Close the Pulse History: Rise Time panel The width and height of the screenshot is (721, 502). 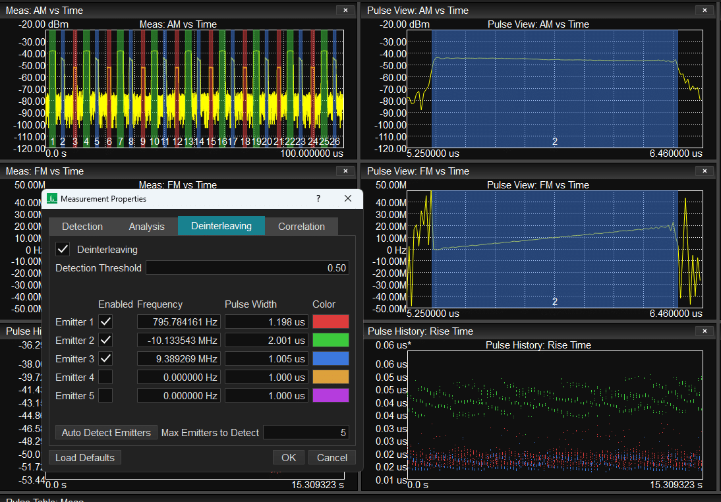pyautogui.click(x=704, y=331)
